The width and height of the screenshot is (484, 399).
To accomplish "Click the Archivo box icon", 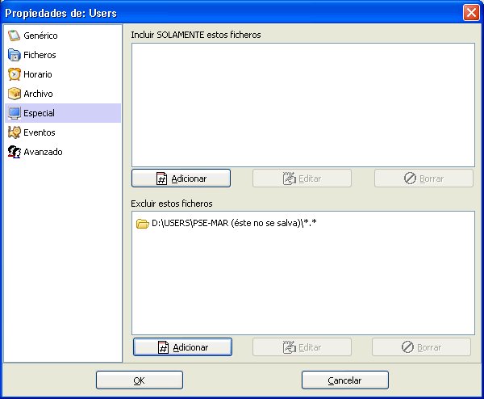I will [x=15, y=94].
